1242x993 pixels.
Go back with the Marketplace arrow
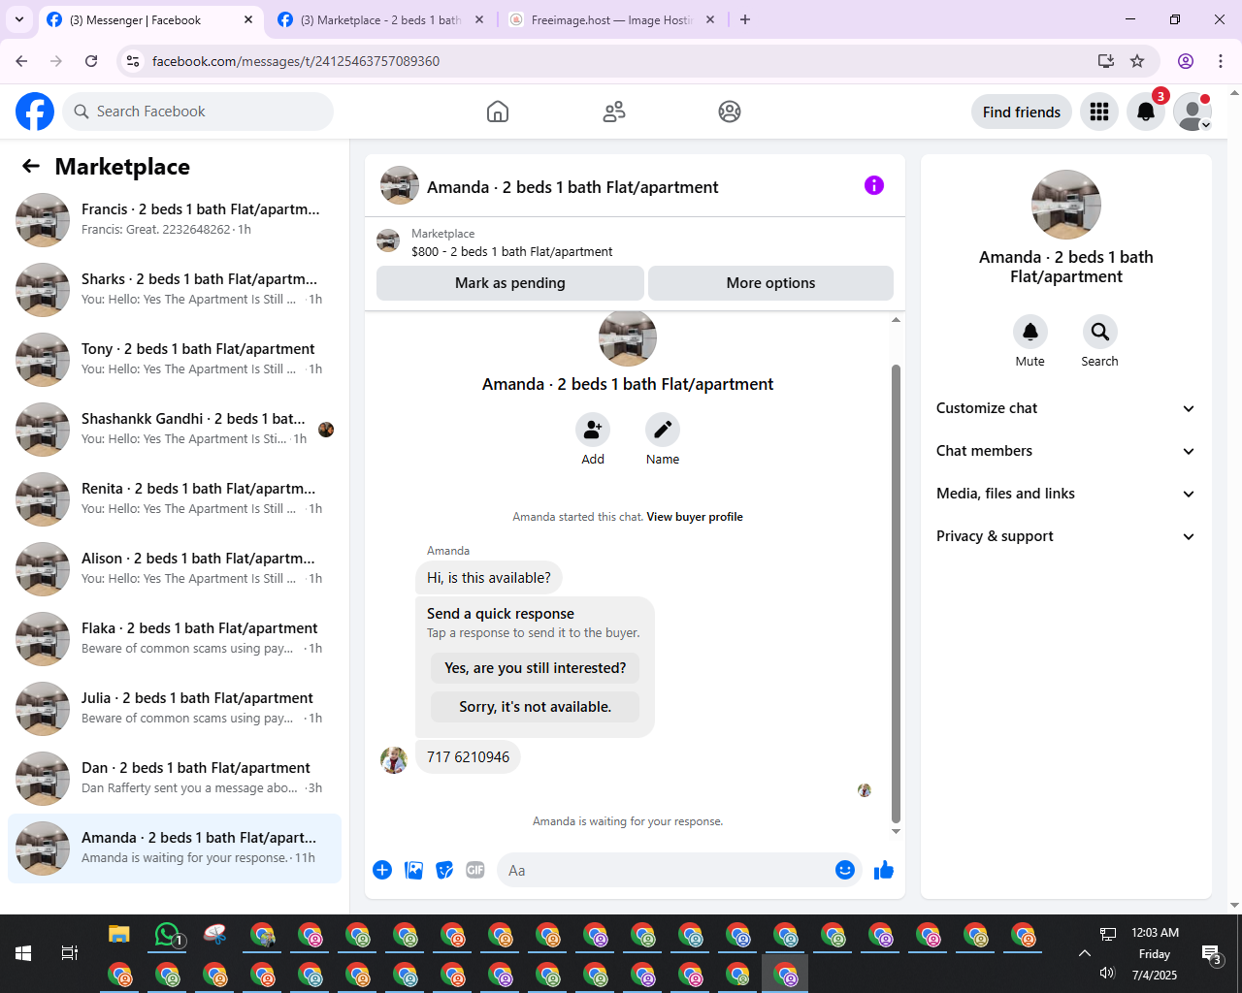click(31, 167)
